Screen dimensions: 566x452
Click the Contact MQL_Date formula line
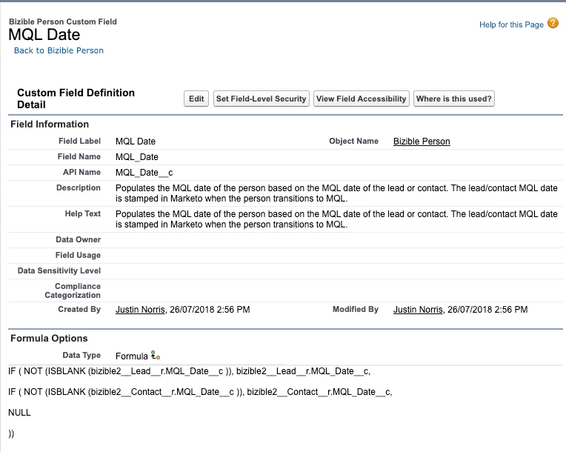point(200,392)
